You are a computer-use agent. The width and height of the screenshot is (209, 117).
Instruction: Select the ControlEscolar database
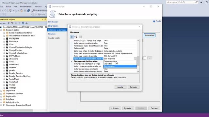tap(15, 50)
